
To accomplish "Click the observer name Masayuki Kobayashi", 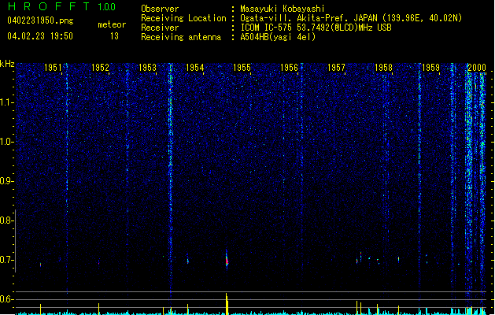I will coord(283,9).
